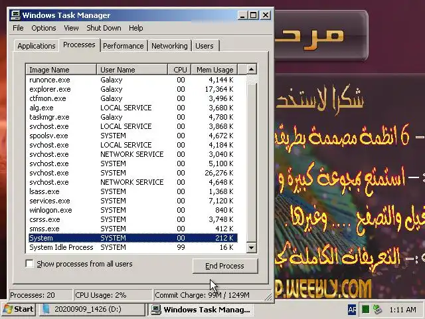Click the 99 CPU value of System Idle Process
The height and width of the screenshot is (319, 425).
click(181, 247)
